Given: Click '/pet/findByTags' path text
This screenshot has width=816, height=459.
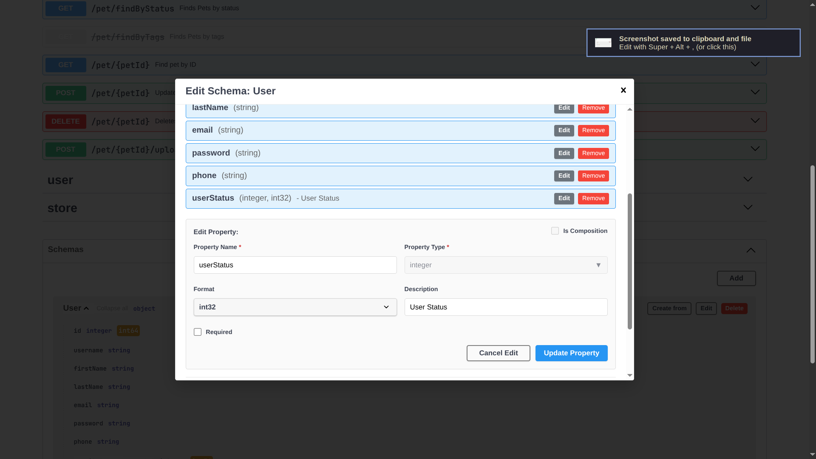Looking at the screenshot, I should 128,37.
